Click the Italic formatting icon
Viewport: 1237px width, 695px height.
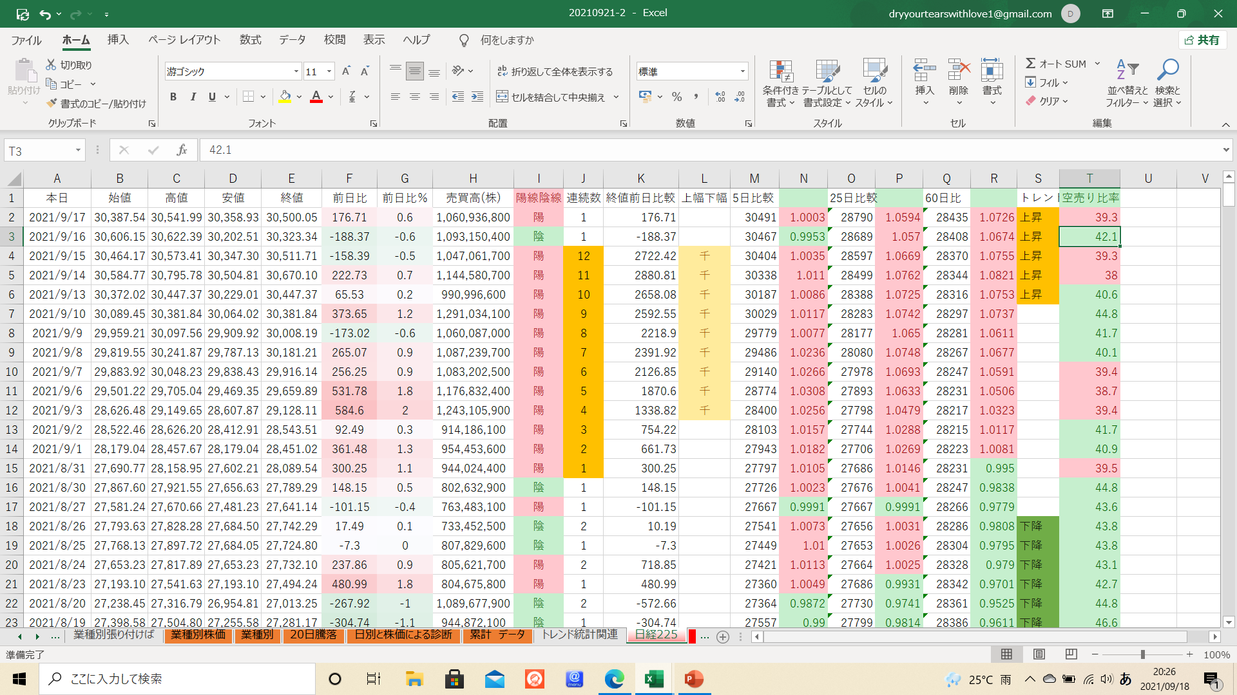(193, 97)
